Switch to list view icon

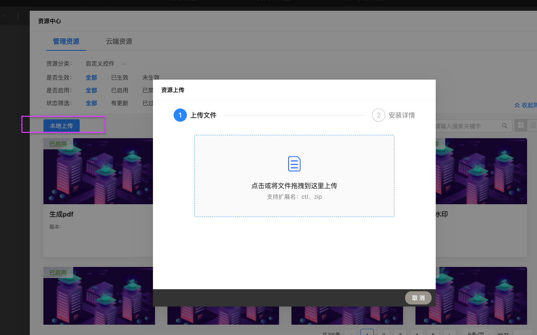click(532, 125)
